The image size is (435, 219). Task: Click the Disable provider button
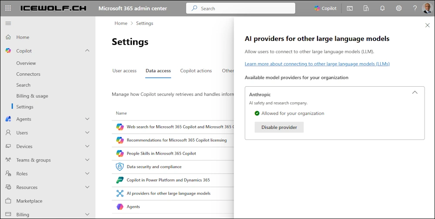pyautogui.click(x=279, y=127)
